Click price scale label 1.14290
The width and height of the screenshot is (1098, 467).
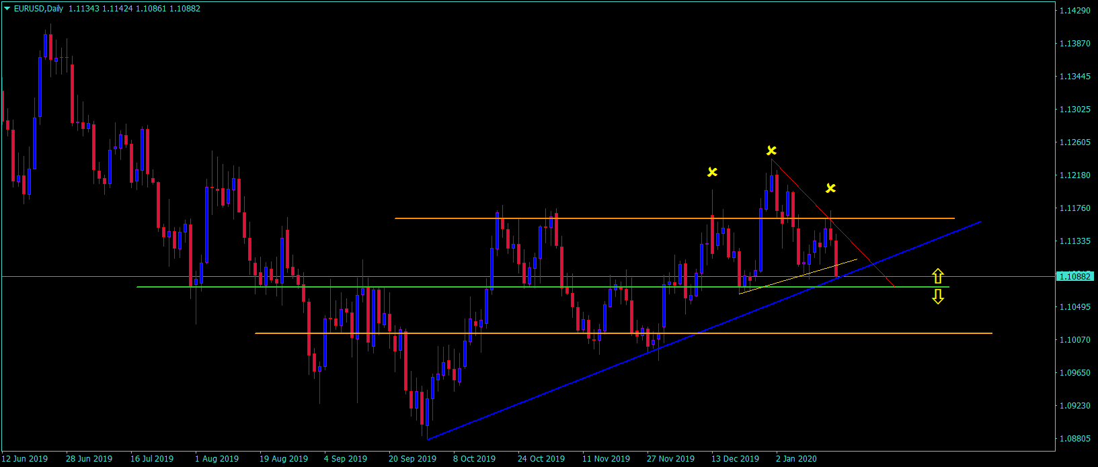pos(1074,11)
